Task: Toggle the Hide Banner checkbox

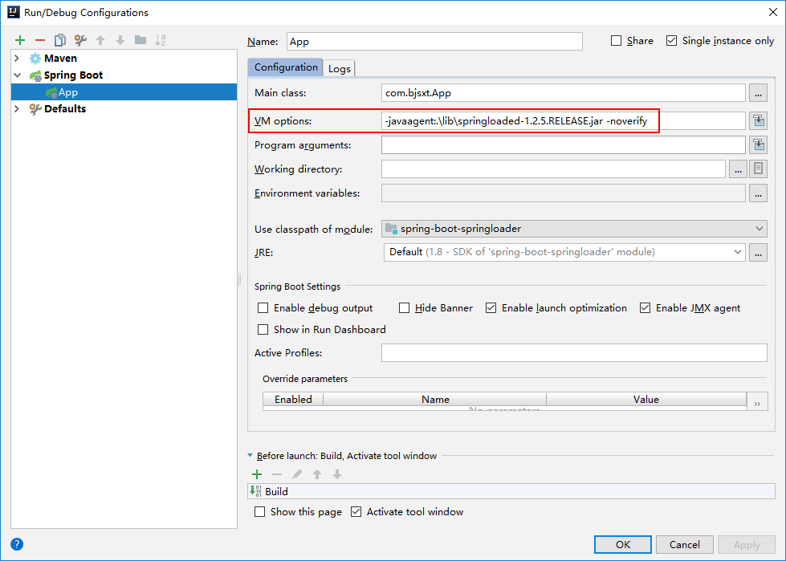Action: click(405, 308)
